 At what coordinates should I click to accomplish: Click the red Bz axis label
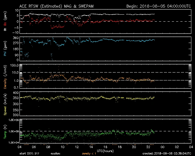tap(5, 24)
